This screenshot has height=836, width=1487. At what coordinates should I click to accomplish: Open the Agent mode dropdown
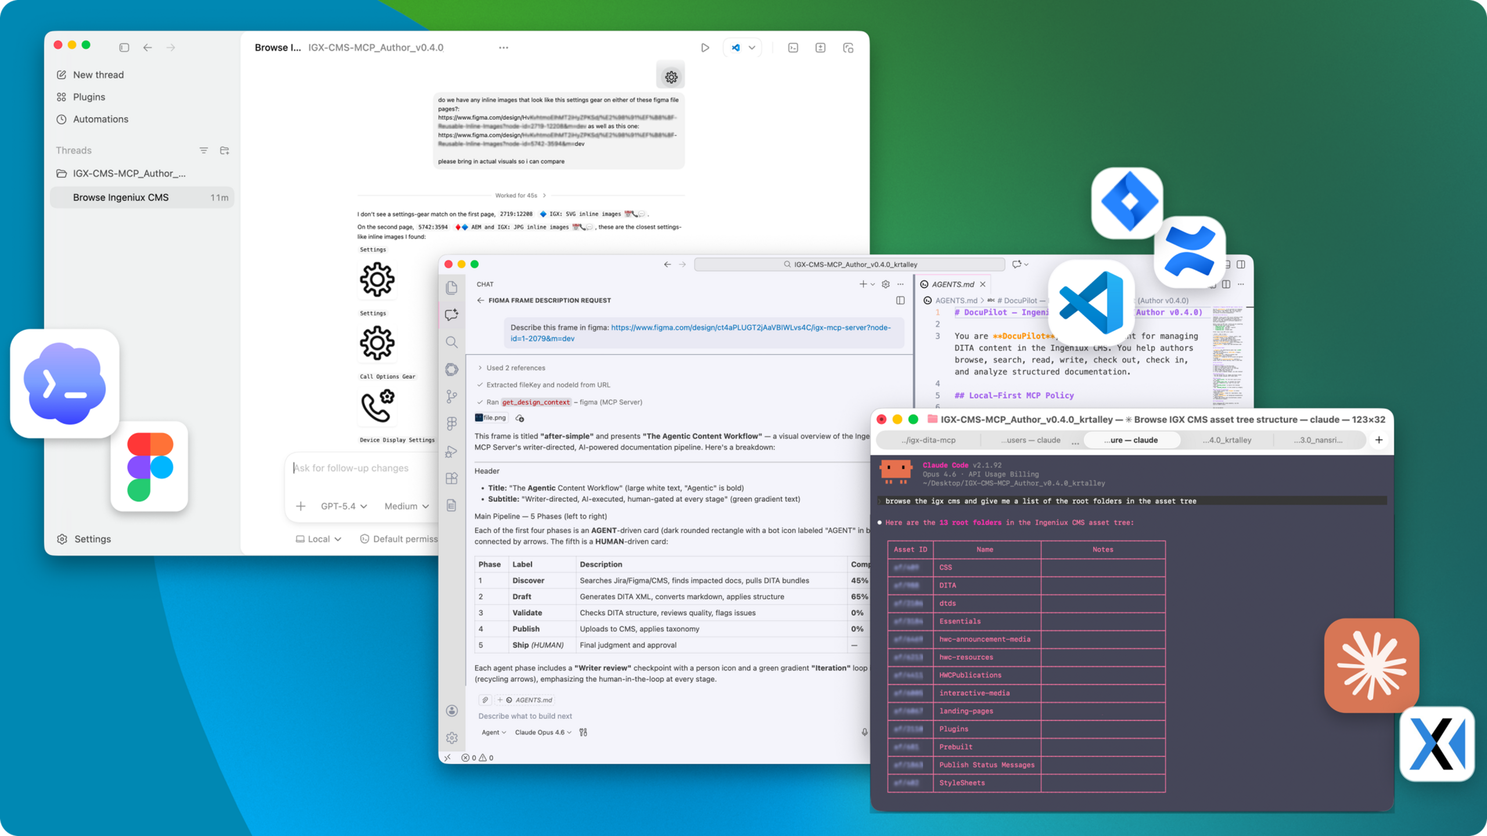tap(494, 732)
